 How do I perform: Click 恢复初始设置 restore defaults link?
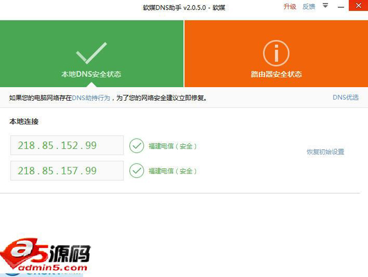326,152
